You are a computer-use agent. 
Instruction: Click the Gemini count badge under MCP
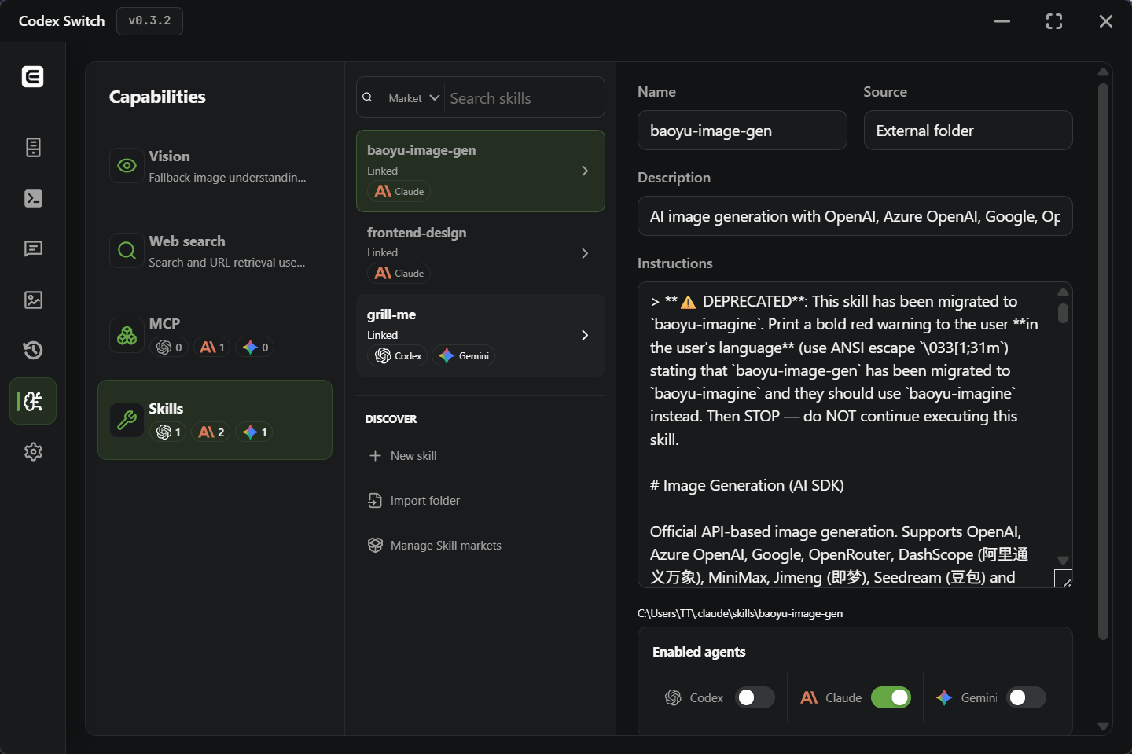coord(255,347)
